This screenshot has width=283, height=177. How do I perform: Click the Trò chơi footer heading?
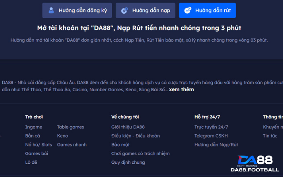[x=34, y=117]
